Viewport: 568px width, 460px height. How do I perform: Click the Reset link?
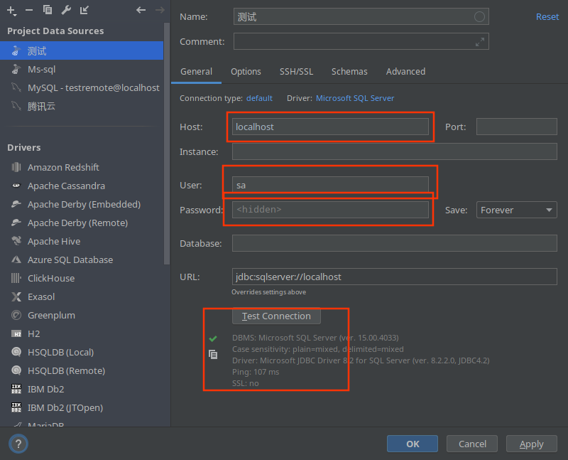click(x=547, y=16)
